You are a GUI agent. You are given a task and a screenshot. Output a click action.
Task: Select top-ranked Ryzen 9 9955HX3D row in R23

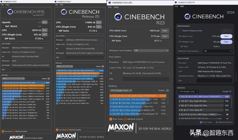(x=138, y=96)
